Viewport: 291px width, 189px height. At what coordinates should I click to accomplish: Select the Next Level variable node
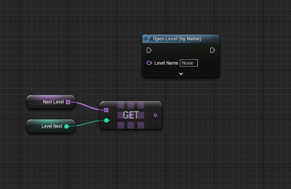click(51, 102)
